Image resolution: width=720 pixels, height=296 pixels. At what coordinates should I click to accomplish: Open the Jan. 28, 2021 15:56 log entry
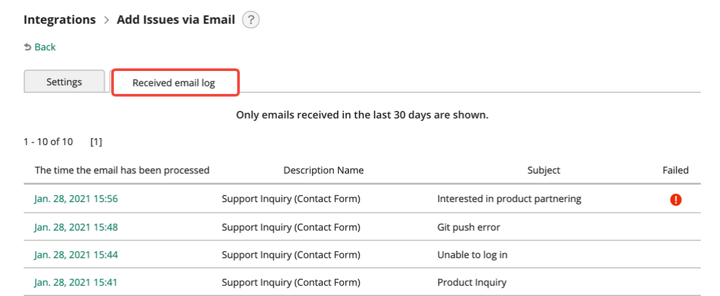coord(75,199)
